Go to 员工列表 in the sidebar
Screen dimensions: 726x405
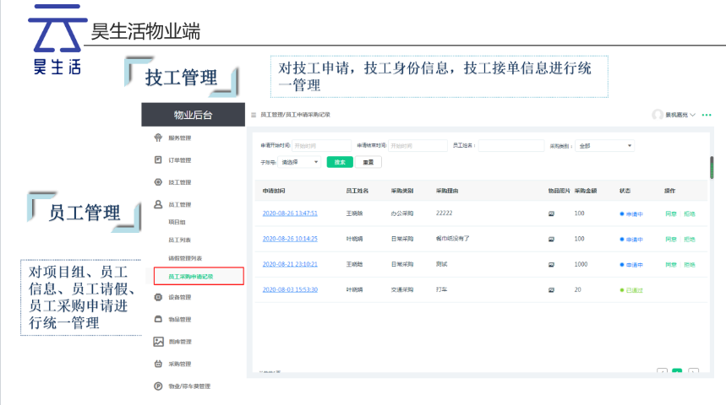[x=181, y=240]
